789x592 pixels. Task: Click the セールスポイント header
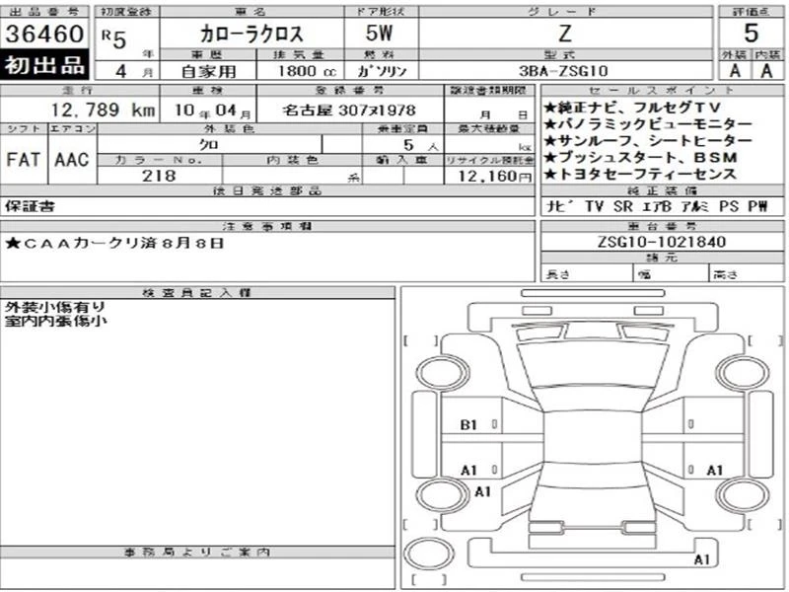point(661,90)
